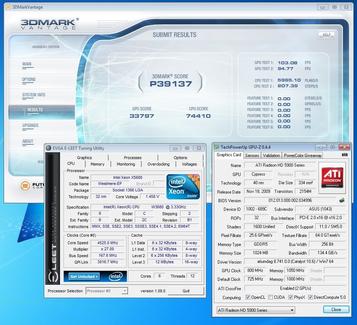Image resolution: width=357 pixels, height=325 pixels.
Task: Click the ATI Radeon logo in GPU-Z
Action: coord(332,178)
